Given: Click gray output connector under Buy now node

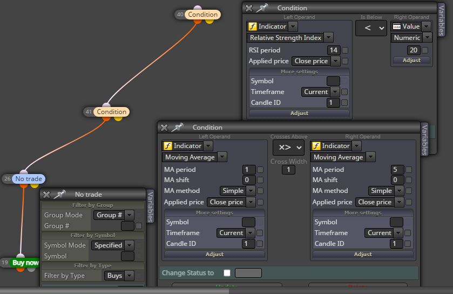Looking at the screenshot, I should tap(31, 269).
